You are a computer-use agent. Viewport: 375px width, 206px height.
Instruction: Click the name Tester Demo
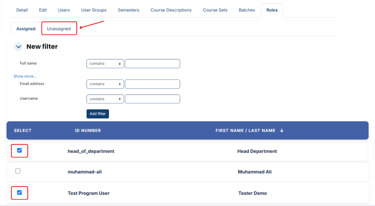click(253, 193)
